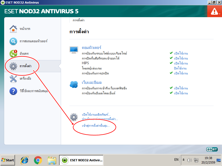Select การตั้งค่า menu item
Viewport: 222px width, 166px height.
(26, 66)
